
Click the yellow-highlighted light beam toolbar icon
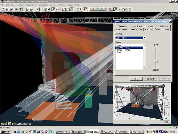85,9
